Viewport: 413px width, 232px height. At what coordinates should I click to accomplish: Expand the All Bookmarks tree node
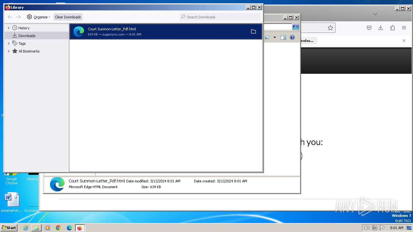9,51
